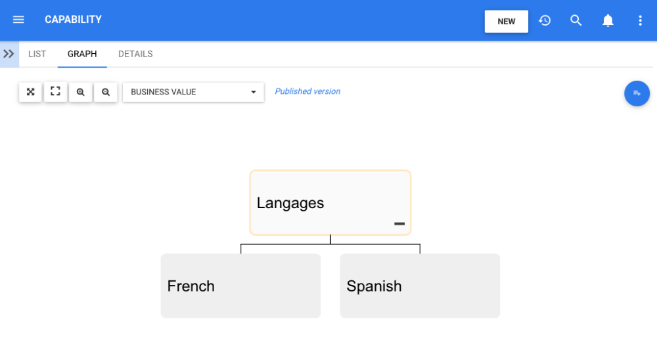This screenshot has width=657, height=363.
Task: Zoom out of the graph
Action: (105, 92)
